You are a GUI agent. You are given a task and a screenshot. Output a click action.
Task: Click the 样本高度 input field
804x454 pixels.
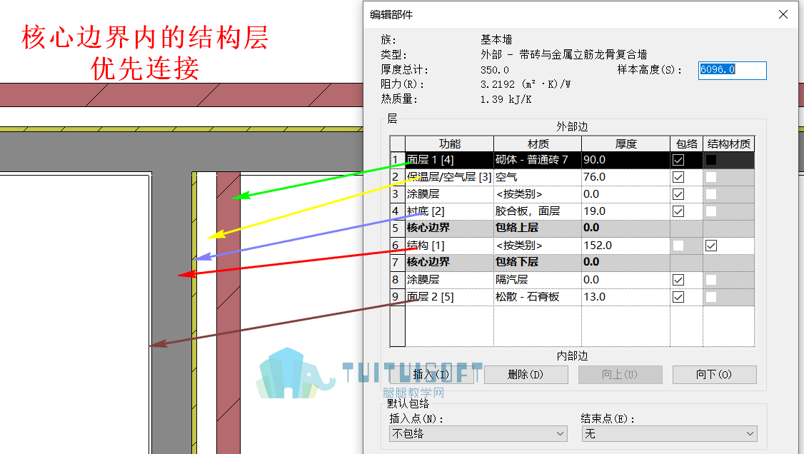732,70
